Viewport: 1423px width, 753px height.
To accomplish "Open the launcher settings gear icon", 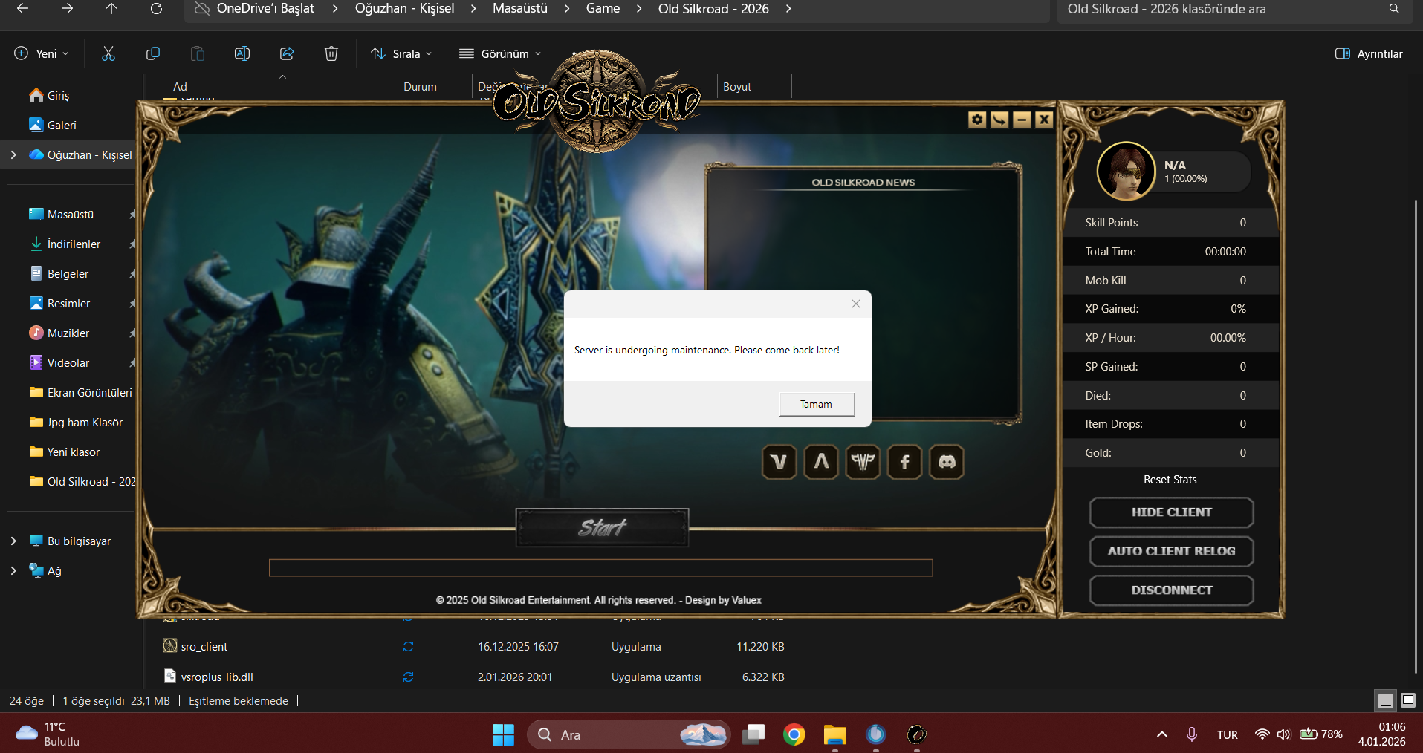I will pos(977,120).
